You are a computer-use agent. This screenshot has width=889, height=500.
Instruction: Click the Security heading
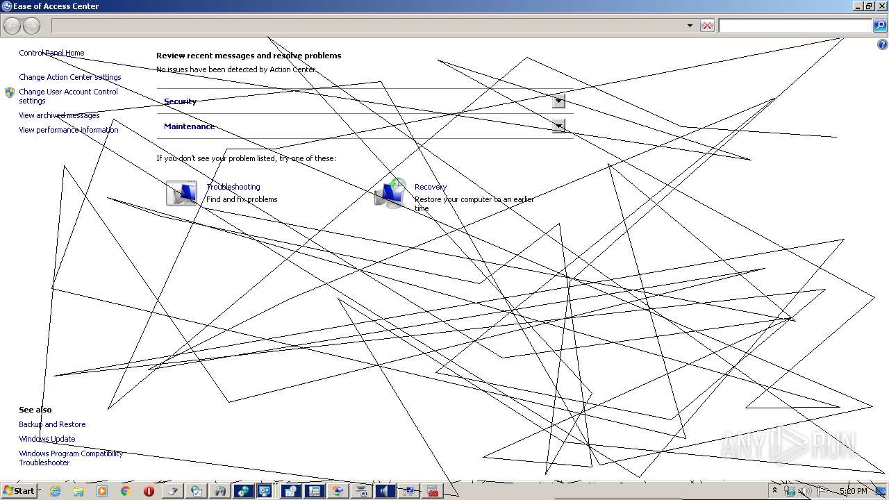[181, 101]
